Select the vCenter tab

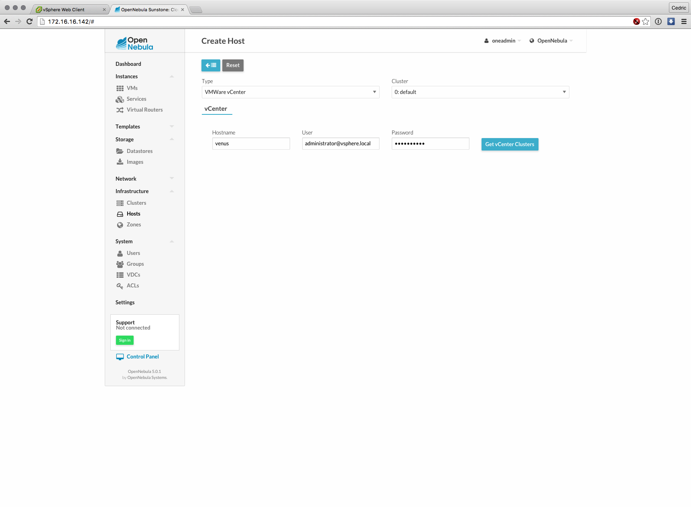pos(216,109)
